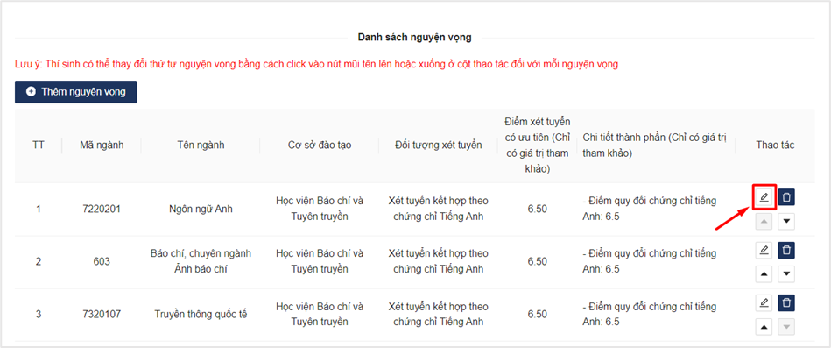Click disabled up arrow for Ngôn ngữ Anh
831x348 pixels.
click(764, 221)
